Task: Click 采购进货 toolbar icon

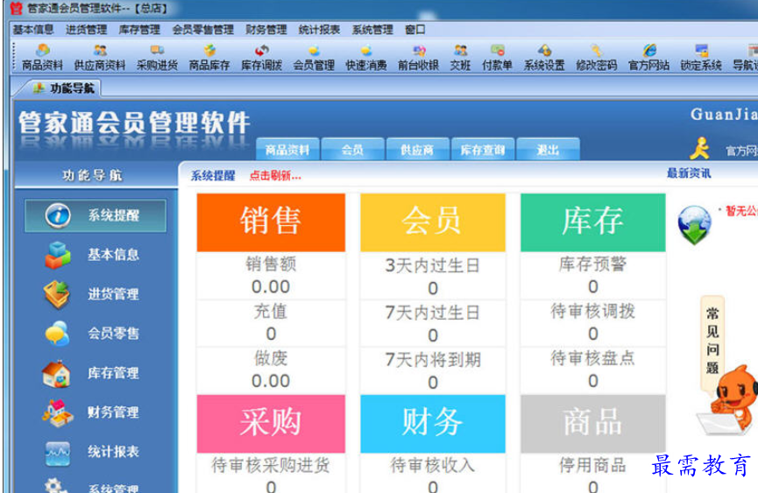Action: [x=157, y=57]
